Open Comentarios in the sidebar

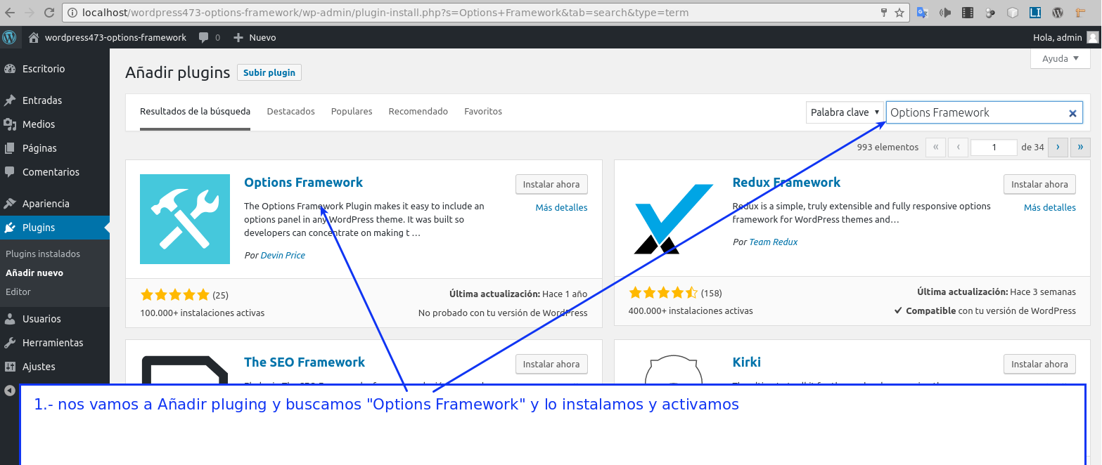click(x=51, y=172)
